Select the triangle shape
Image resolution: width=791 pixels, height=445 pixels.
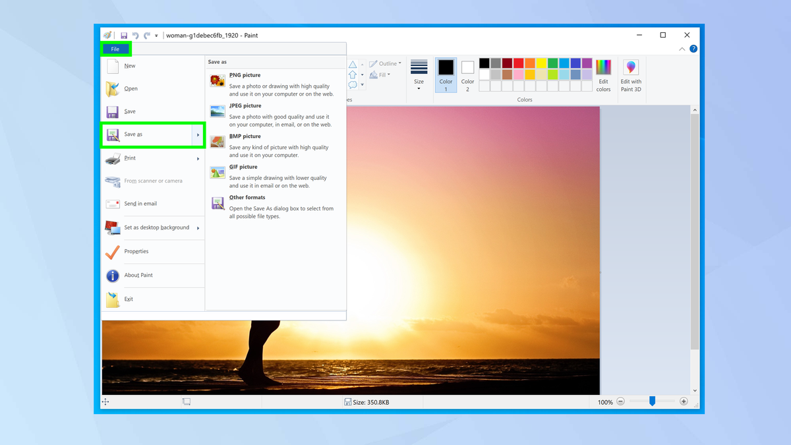[x=354, y=63]
